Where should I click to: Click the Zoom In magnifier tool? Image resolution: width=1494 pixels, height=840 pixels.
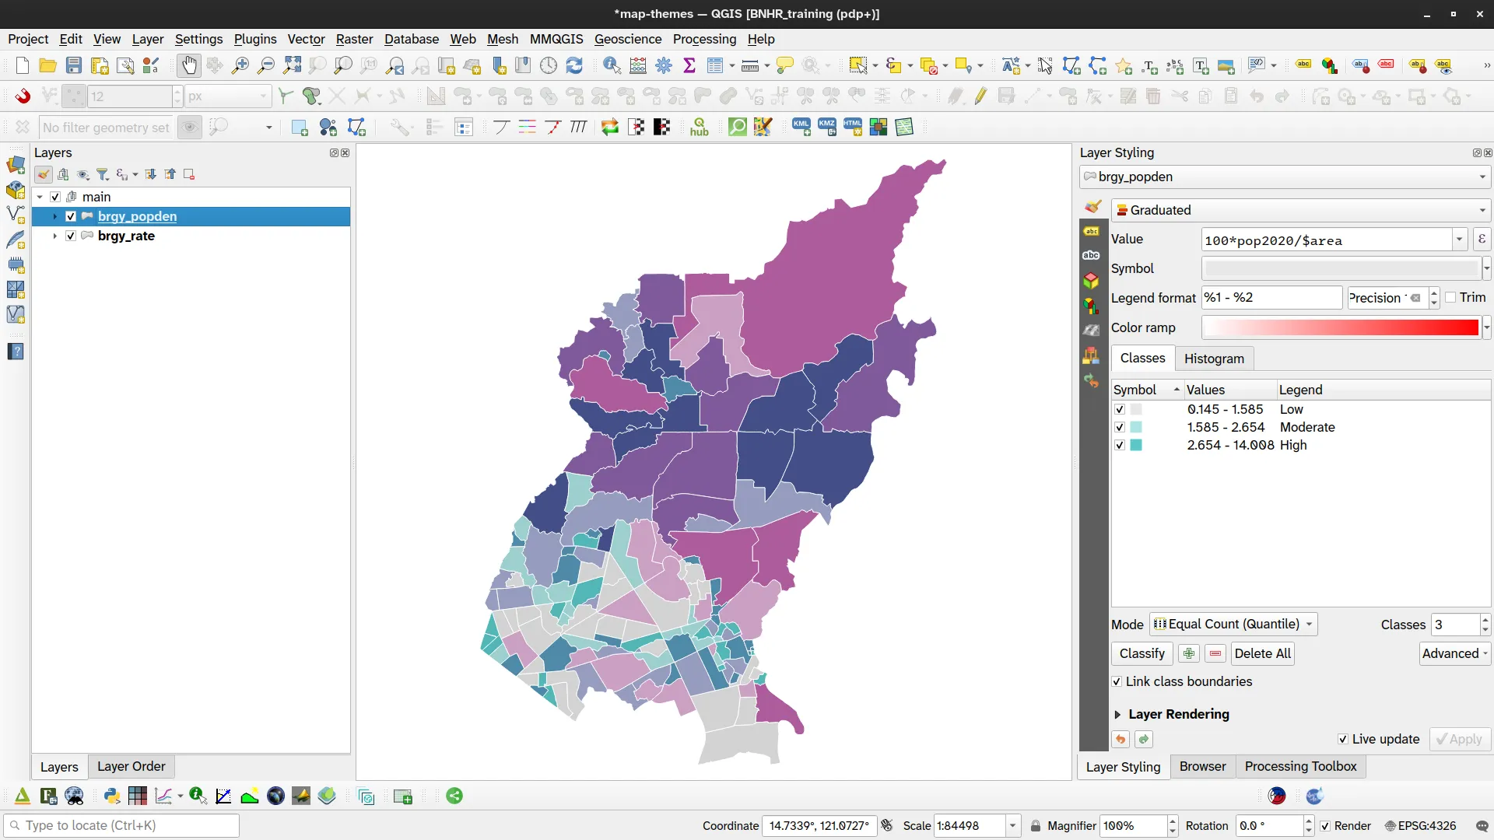240,66
